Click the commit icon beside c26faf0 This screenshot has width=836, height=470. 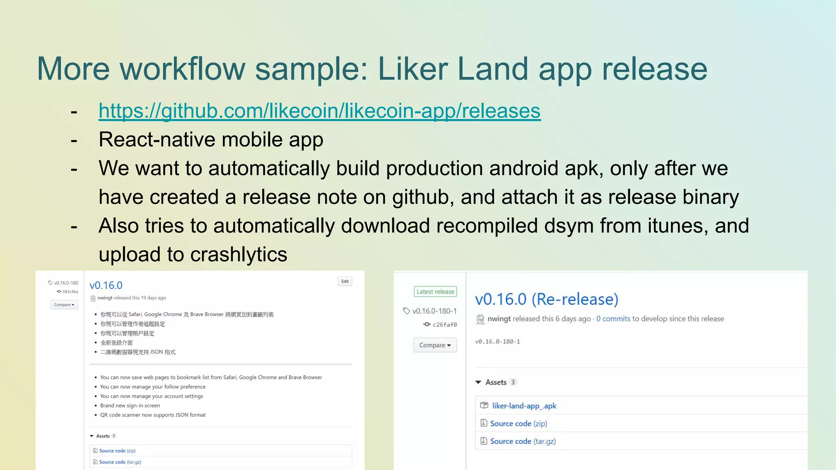coord(427,324)
